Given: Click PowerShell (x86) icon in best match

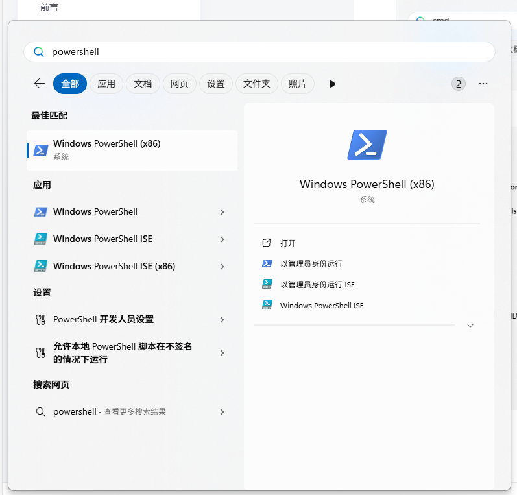Looking at the screenshot, I should [x=41, y=150].
